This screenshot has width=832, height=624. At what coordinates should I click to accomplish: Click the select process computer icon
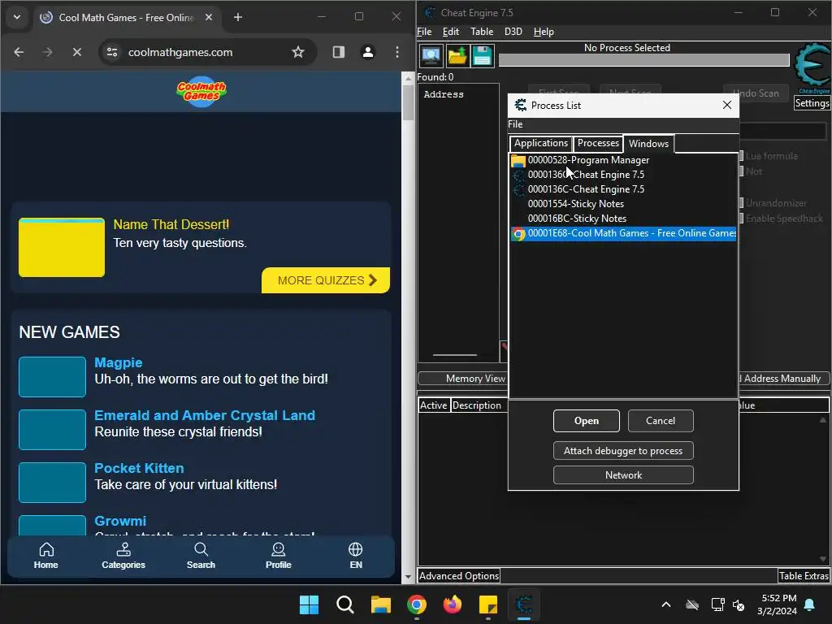(x=431, y=56)
